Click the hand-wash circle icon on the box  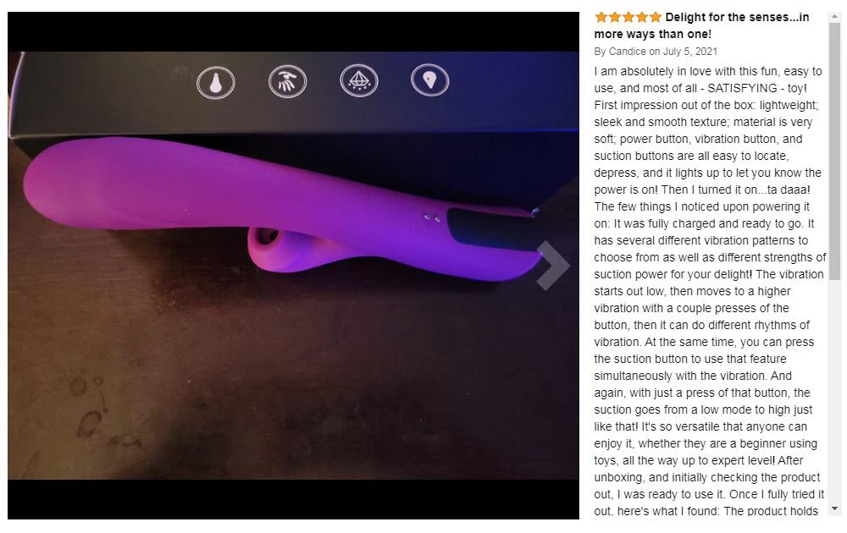tap(287, 81)
